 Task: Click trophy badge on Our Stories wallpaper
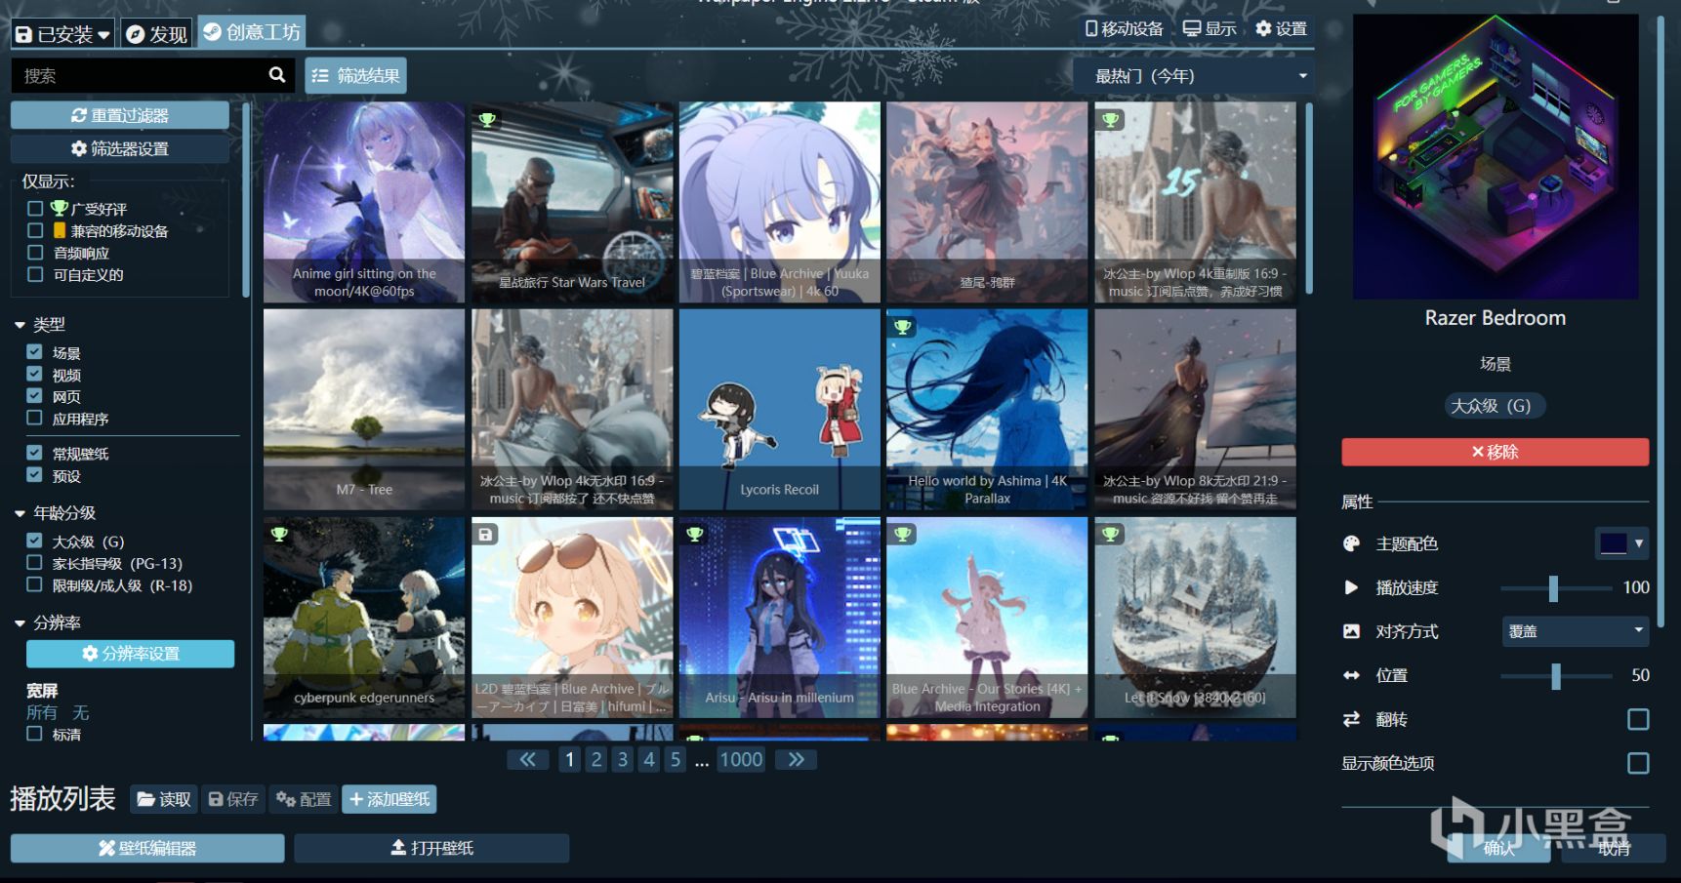click(902, 534)
